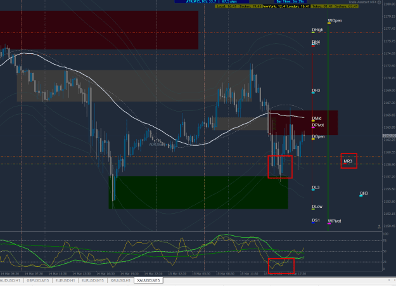Click the left chart-tabs scroll arrow

click(x=388, y=280)
